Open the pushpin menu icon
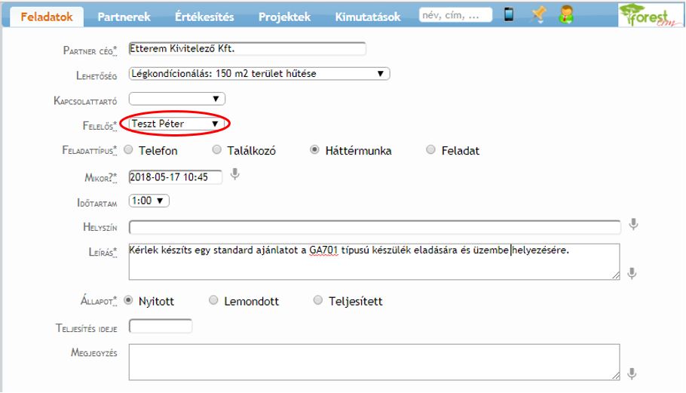 (x=537, y=15)
